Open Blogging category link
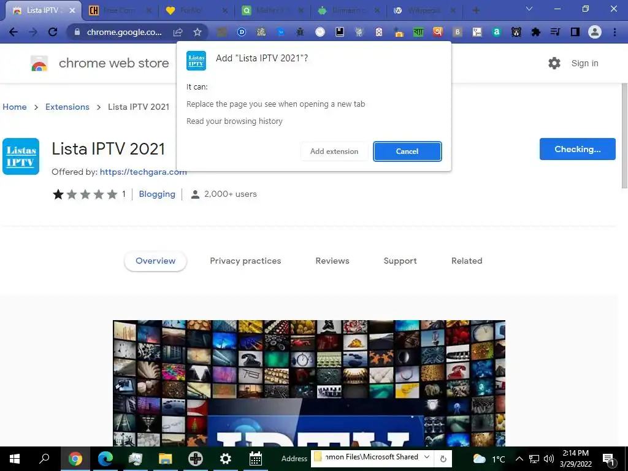 pos(157,194)
